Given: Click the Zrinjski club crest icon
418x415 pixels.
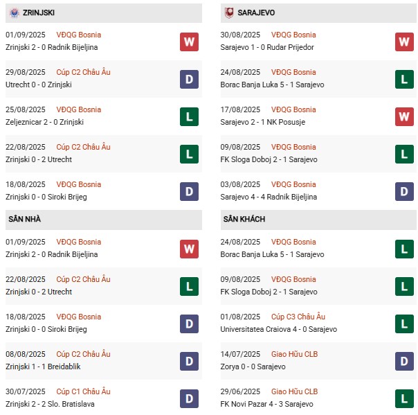Looking at the screenshot, I should pyautogui.click(x=15, y=12).
